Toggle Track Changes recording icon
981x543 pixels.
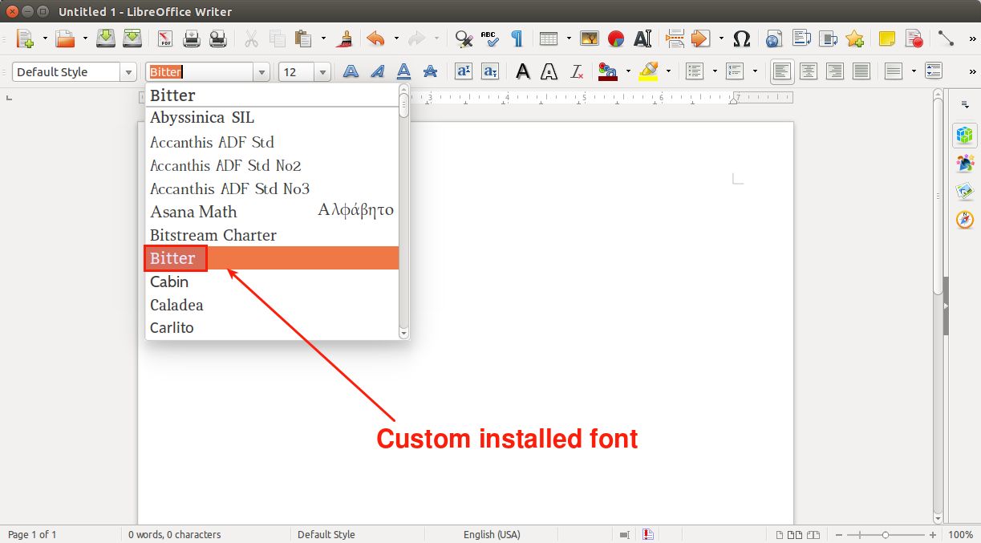click(913, 38)
